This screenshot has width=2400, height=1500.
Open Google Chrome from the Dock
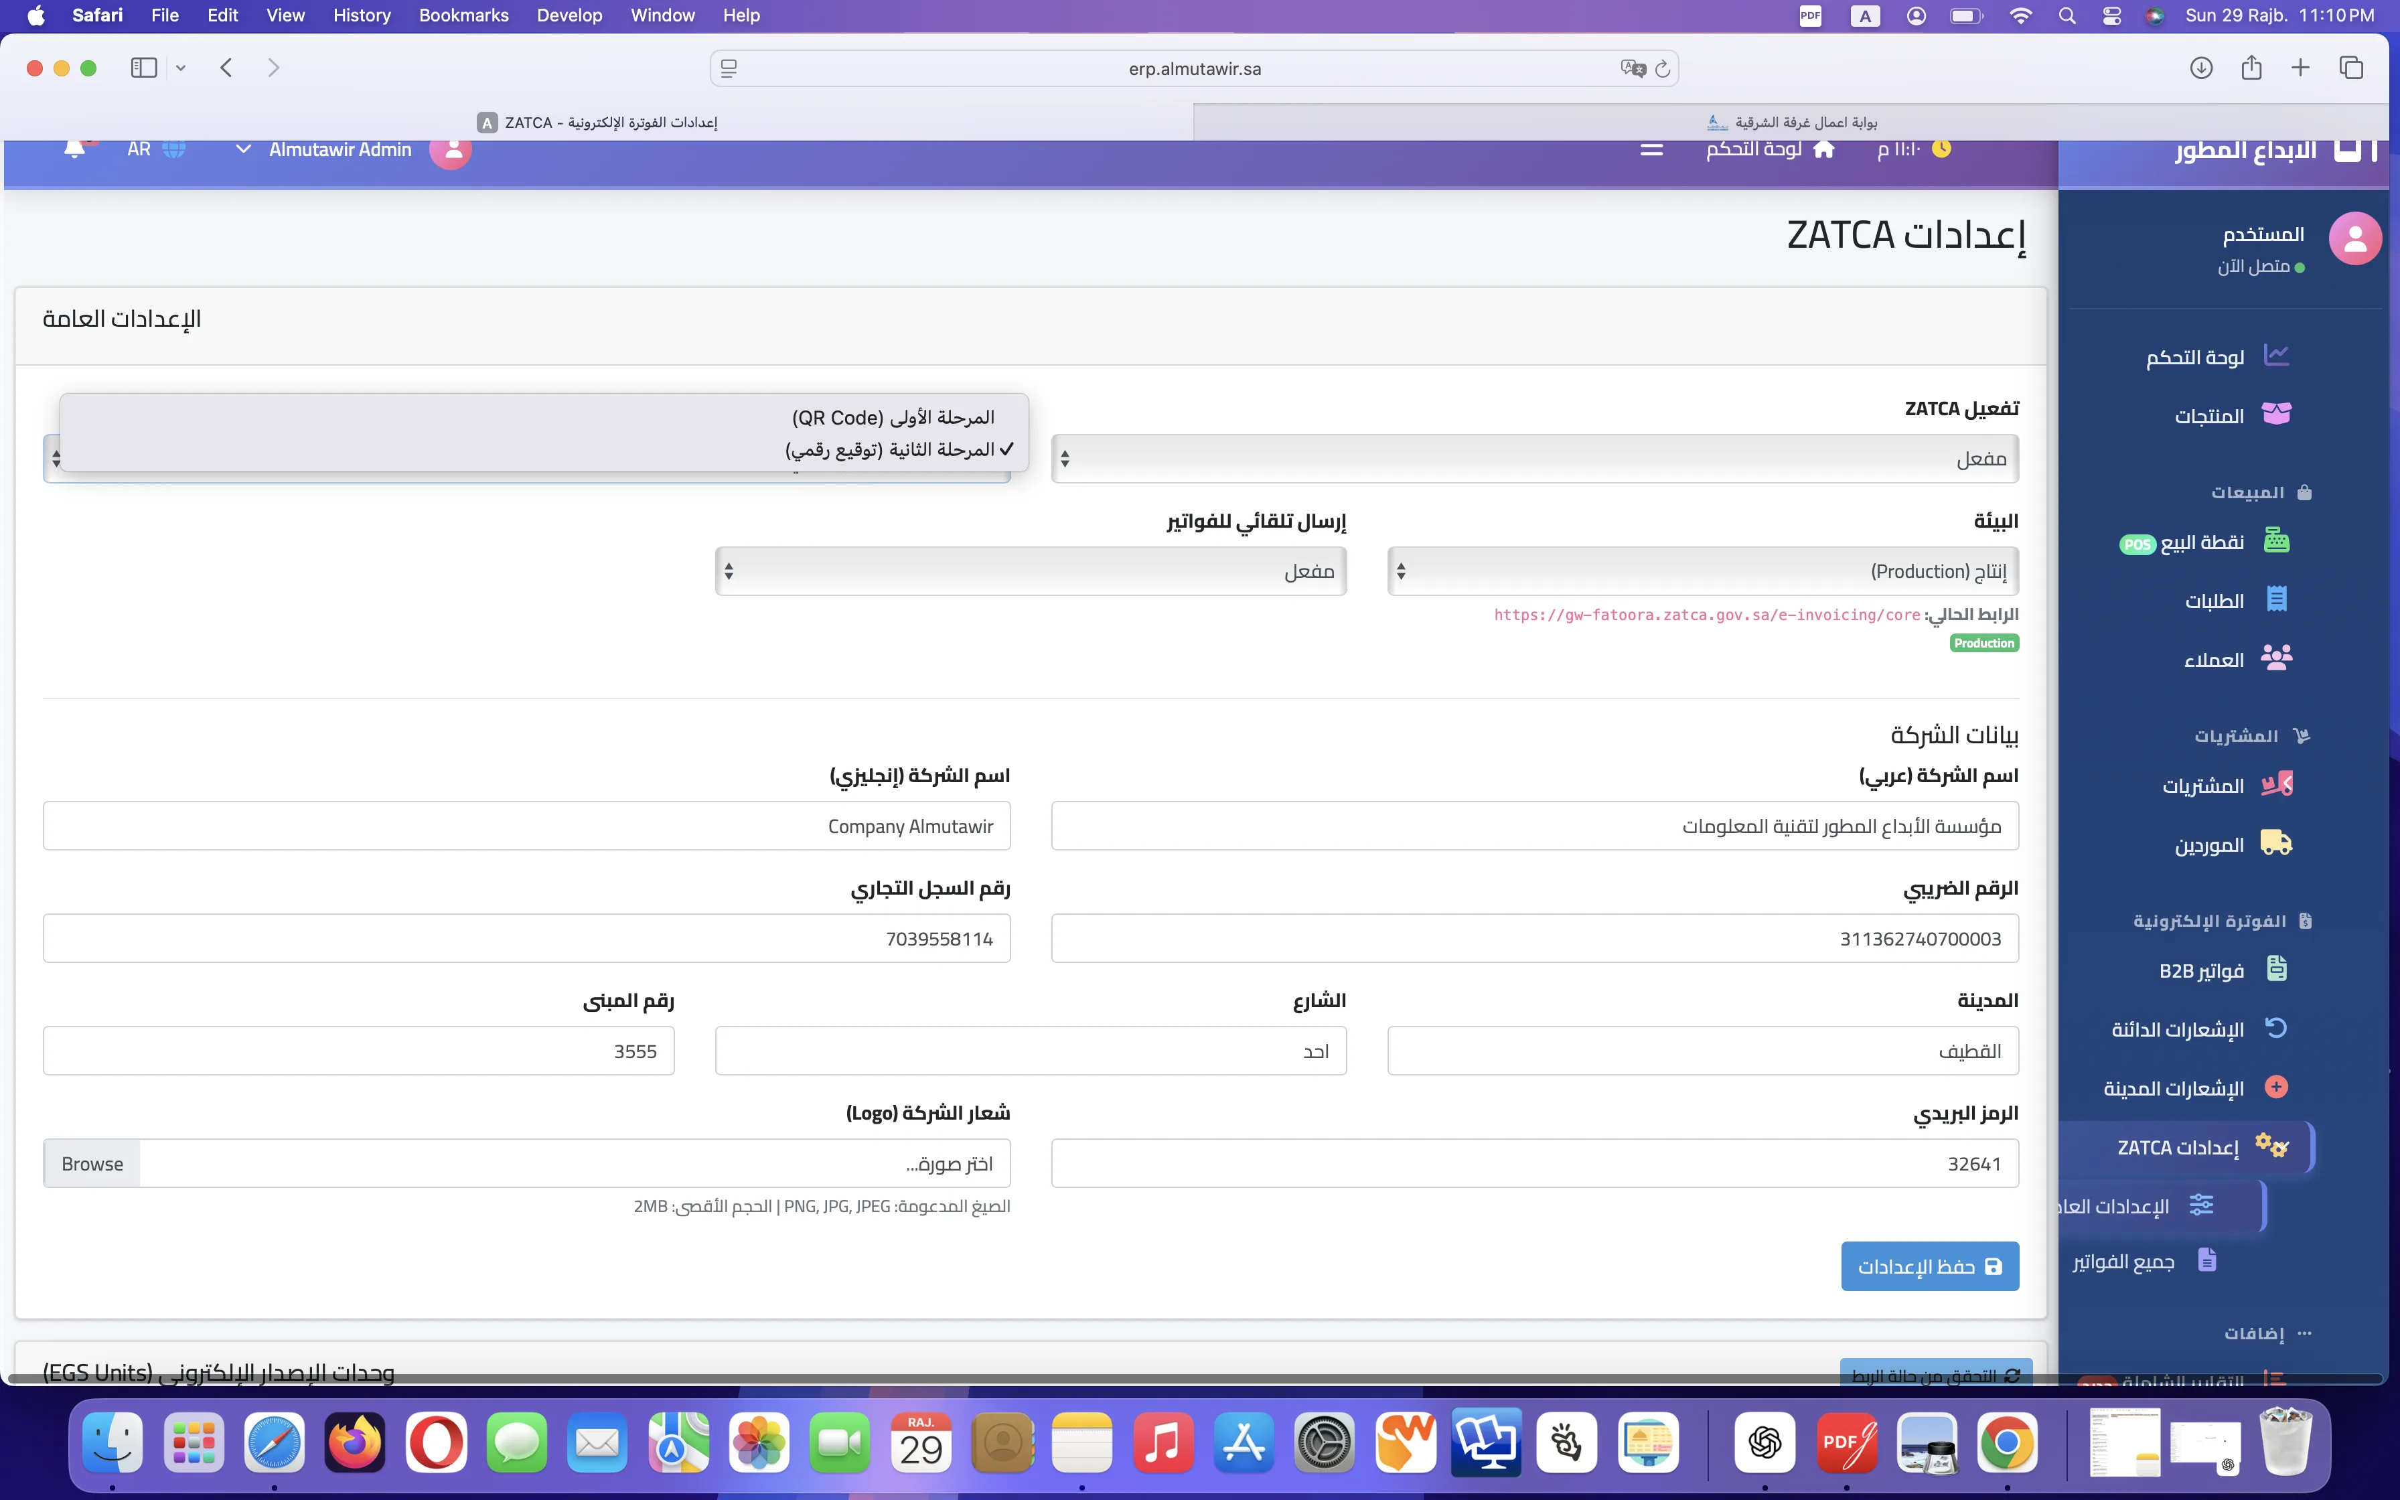2008,1442
